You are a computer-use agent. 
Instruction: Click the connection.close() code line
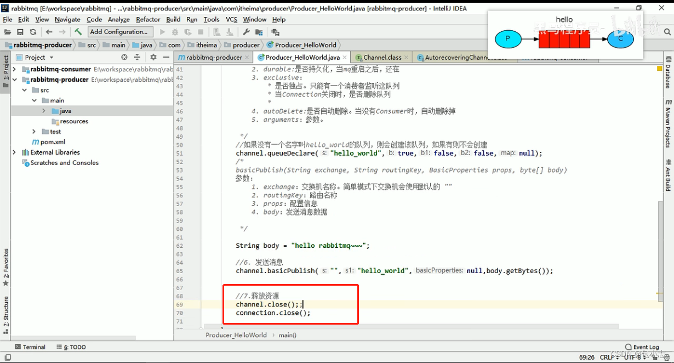(273, 313)
